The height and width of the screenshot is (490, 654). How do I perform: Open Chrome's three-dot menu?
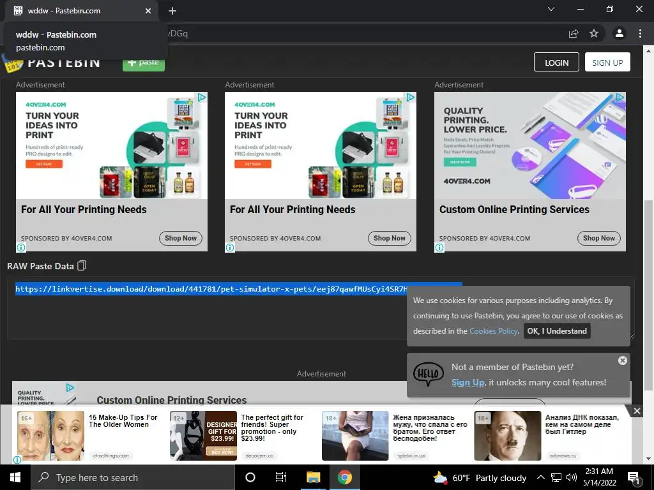pyautogui.click(x=640, y=33)
